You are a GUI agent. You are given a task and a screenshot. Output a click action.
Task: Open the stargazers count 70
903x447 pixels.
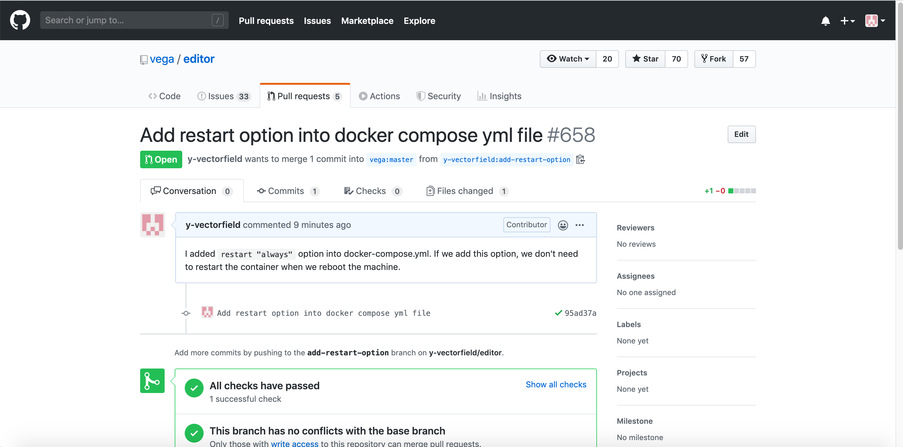tap(676, 59)
